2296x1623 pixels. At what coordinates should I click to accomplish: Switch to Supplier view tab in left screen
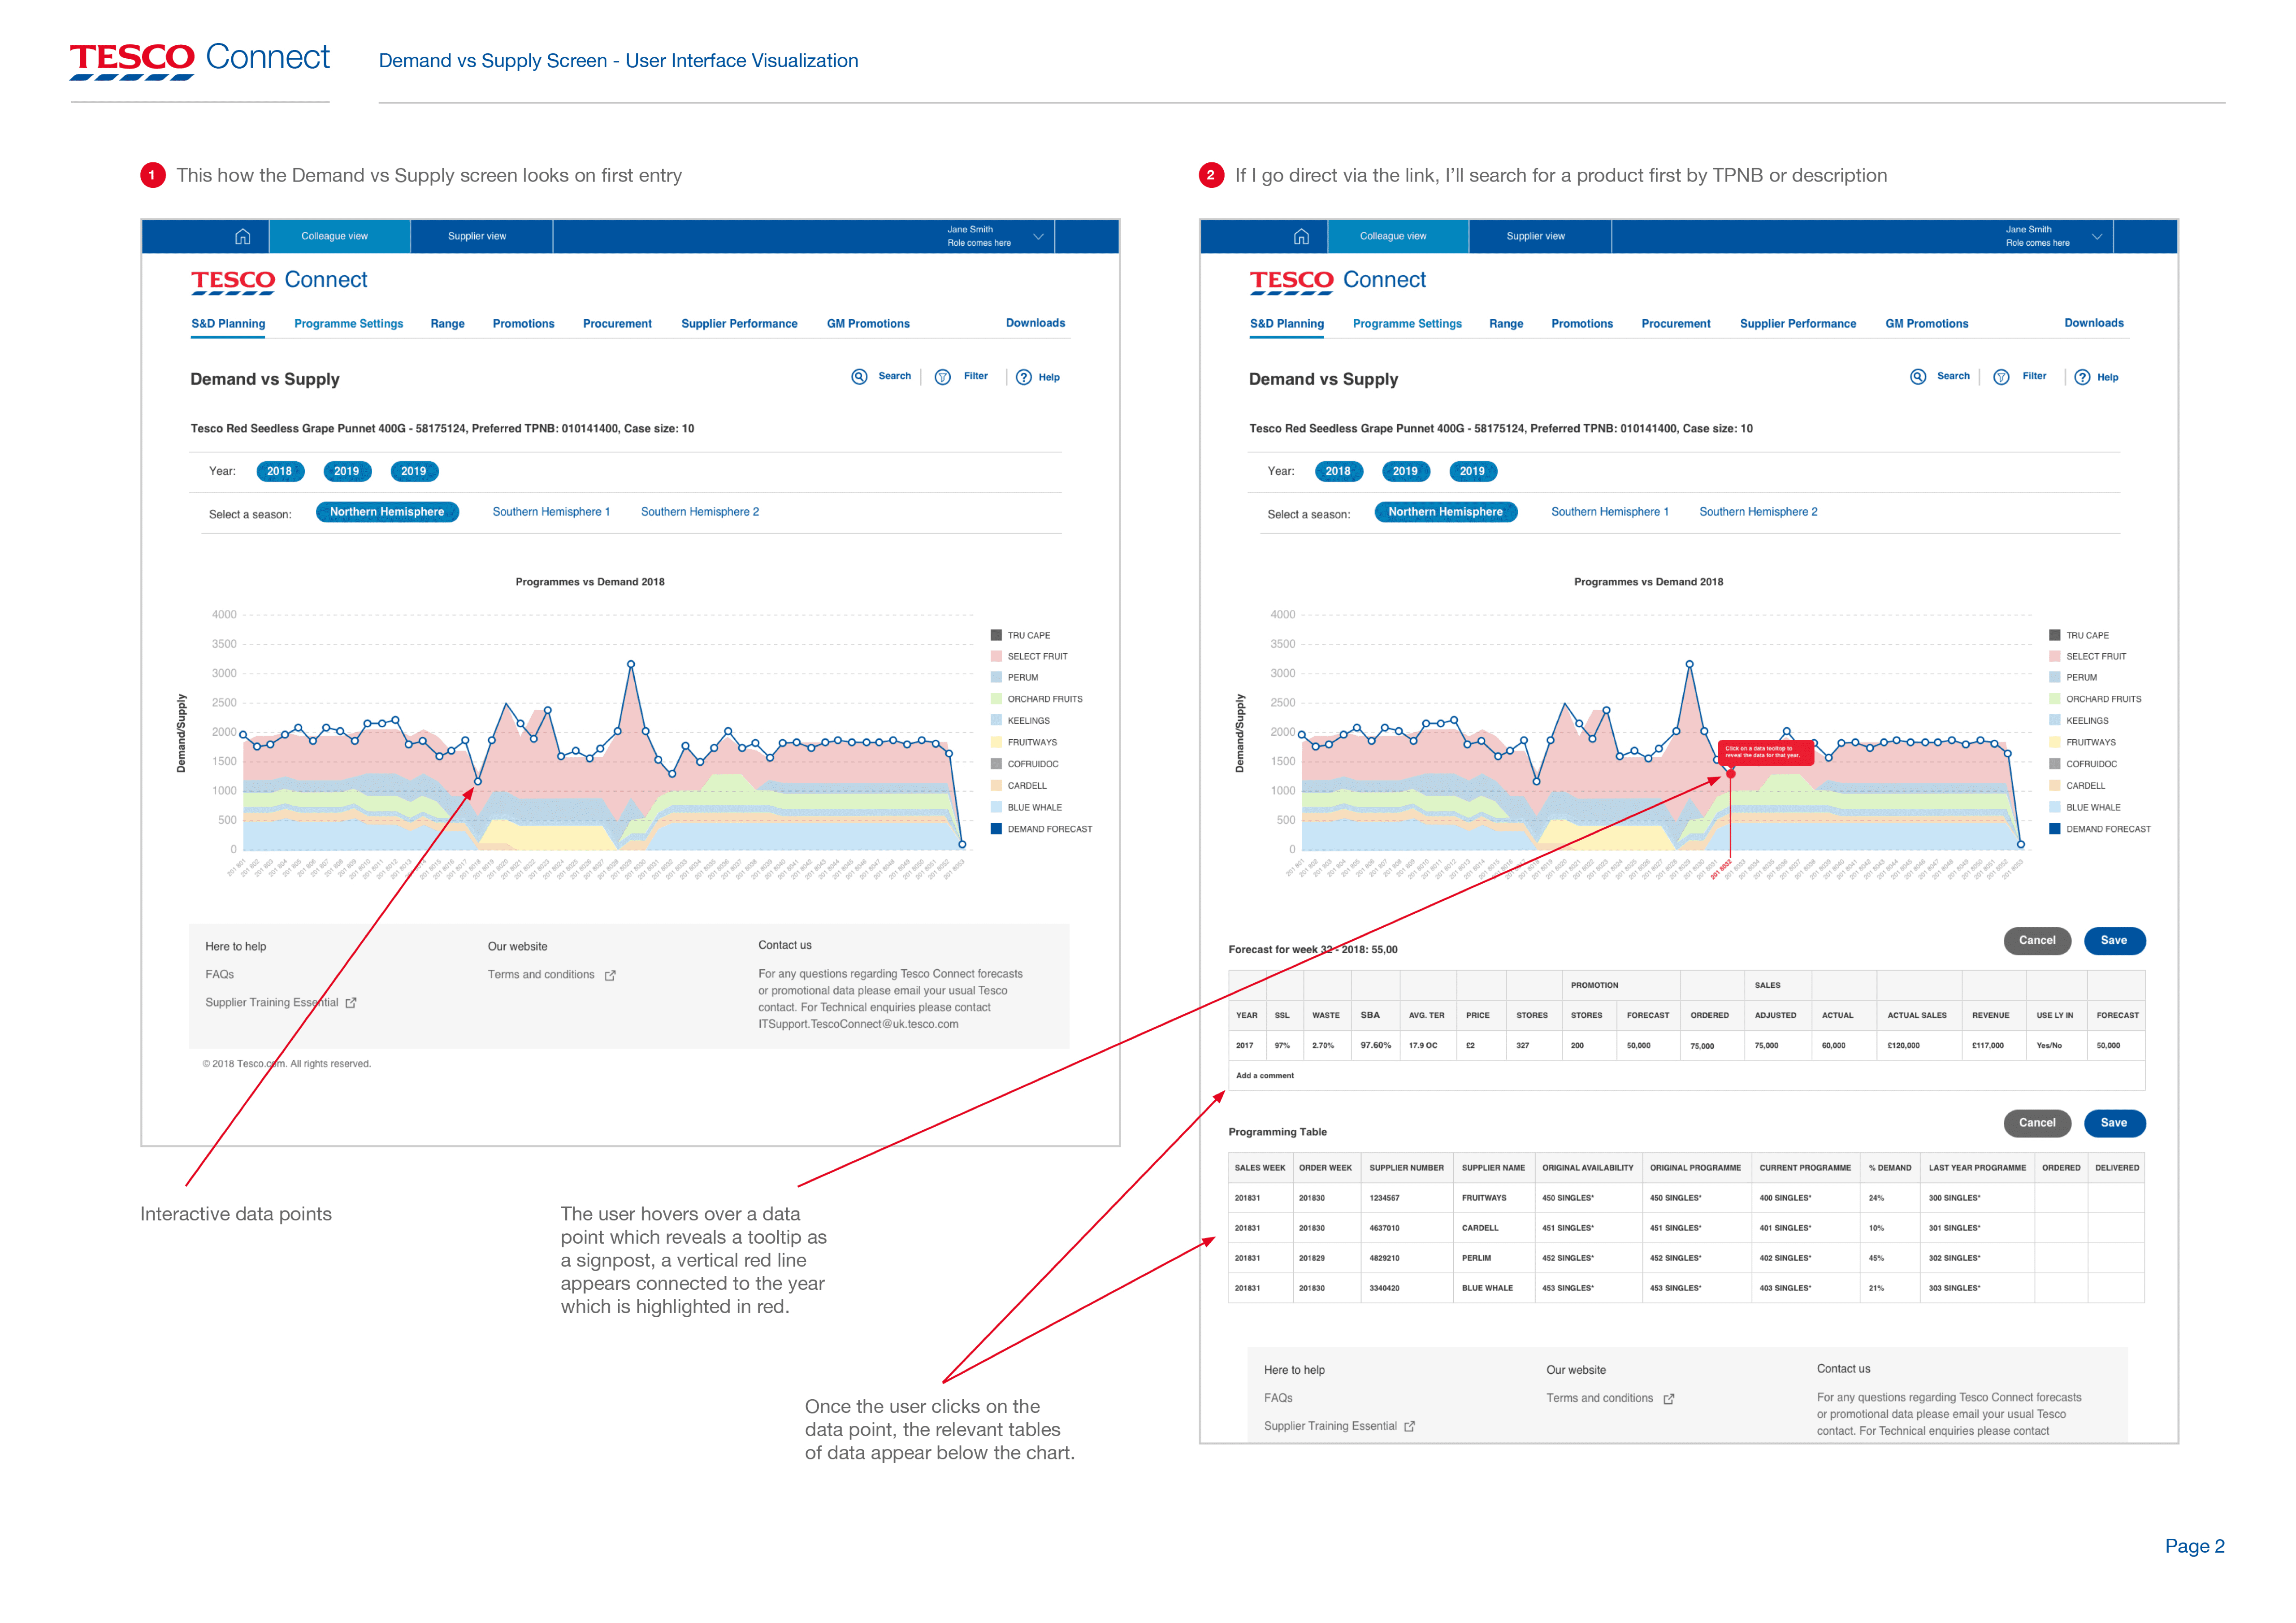tap(477, 236)
